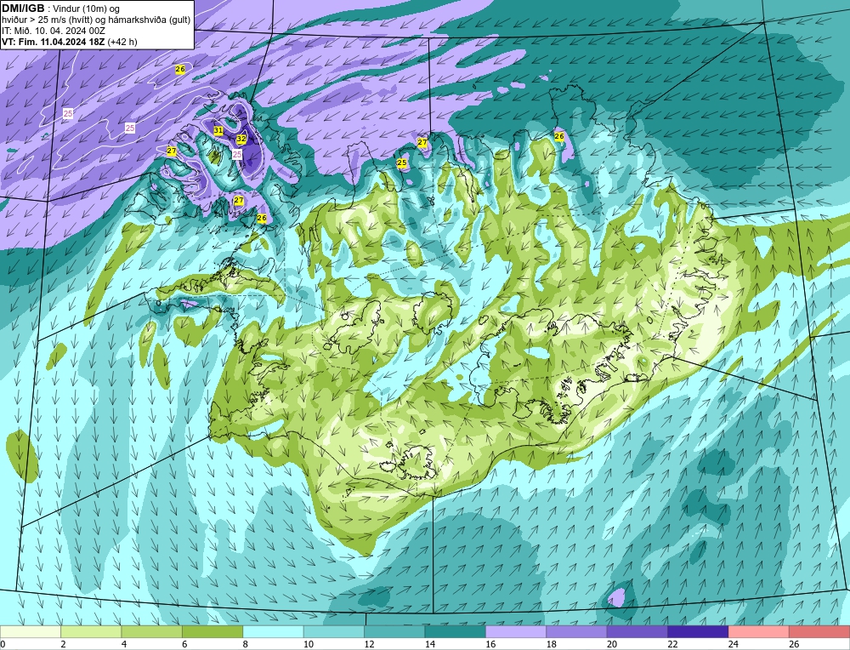
Task: Click the legend scale number '0'
Action: [3, 644]
